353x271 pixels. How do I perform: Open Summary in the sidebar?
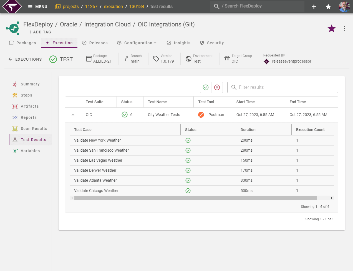click(x=30, y=84)
